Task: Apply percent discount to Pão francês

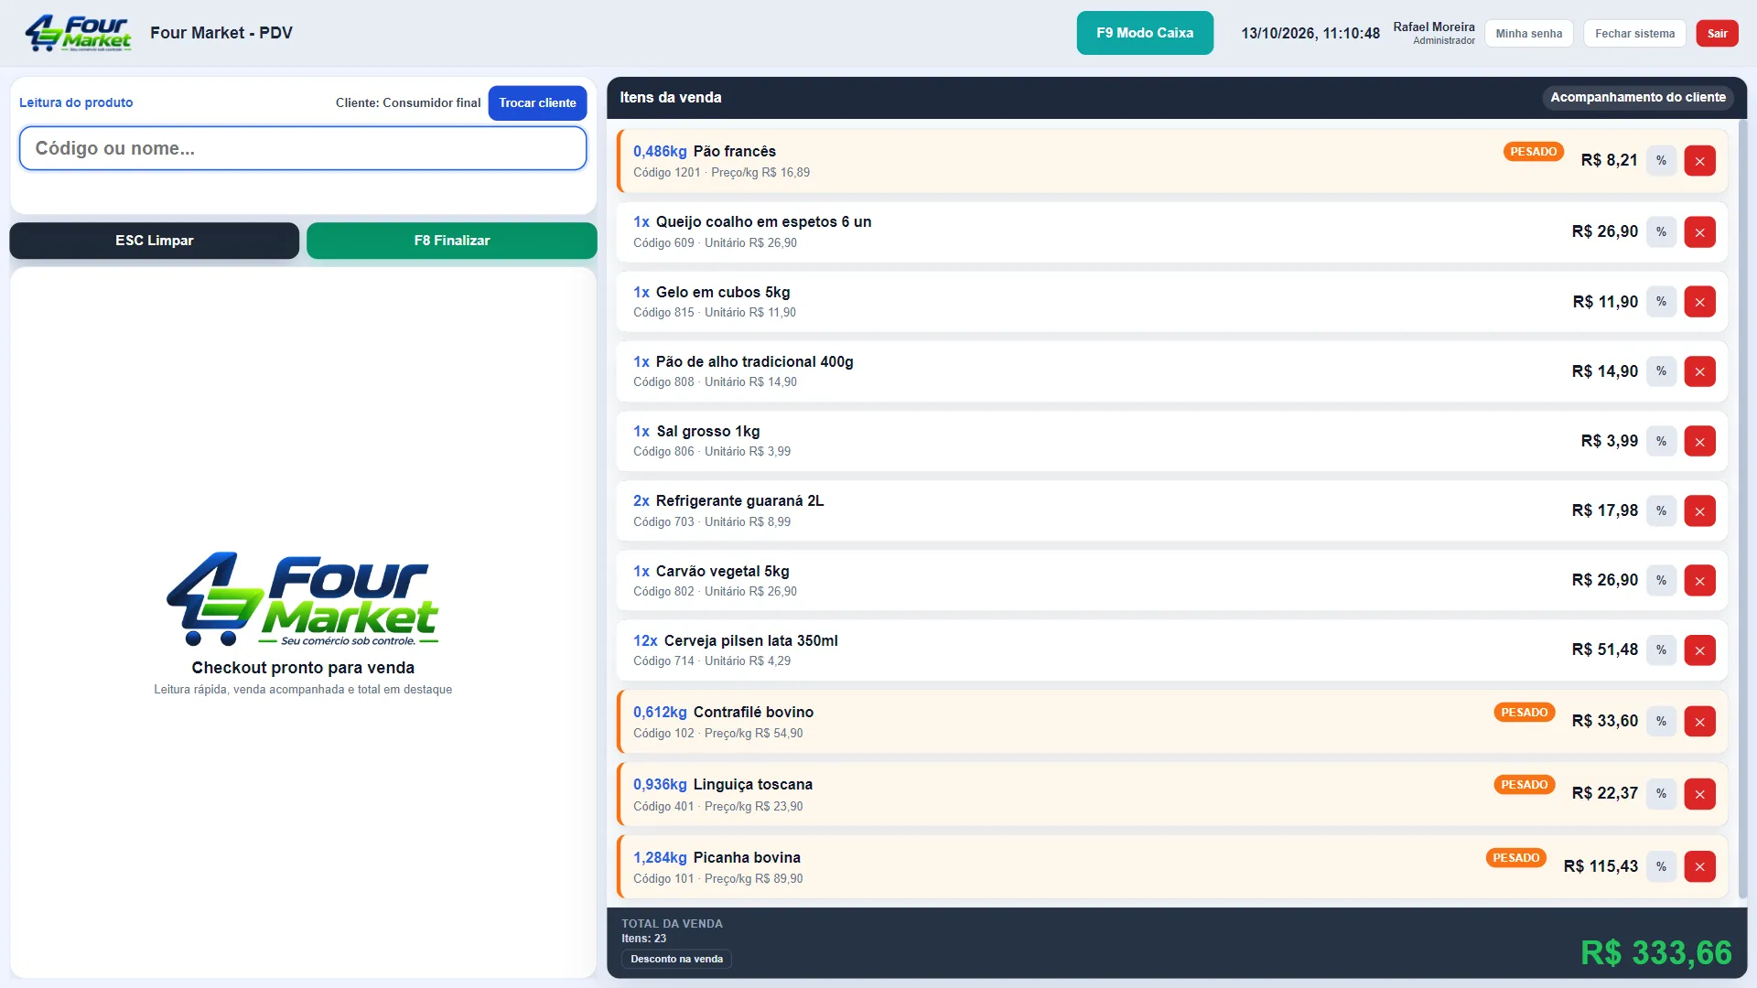Action: tap(1661, 161)
